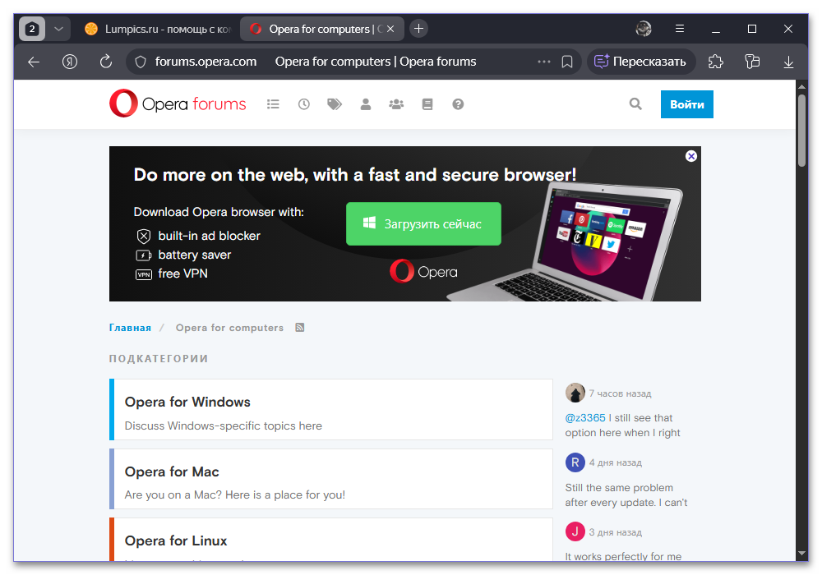Open the downloads panel

coord(788,62)
